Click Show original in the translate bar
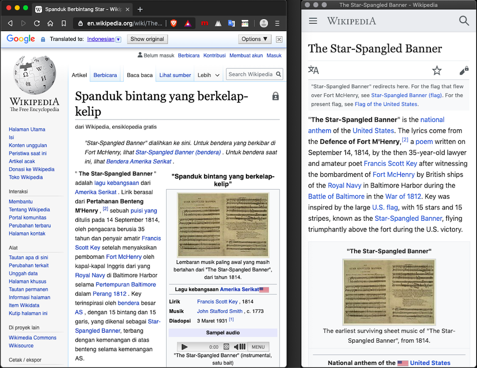 (x=147, y=39)
